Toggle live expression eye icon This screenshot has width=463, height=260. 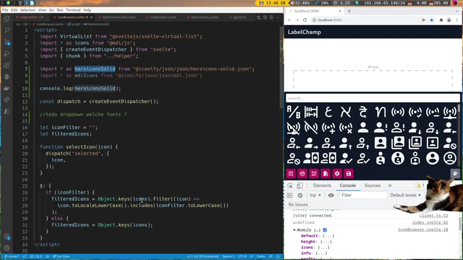click(x=331, y=195)
